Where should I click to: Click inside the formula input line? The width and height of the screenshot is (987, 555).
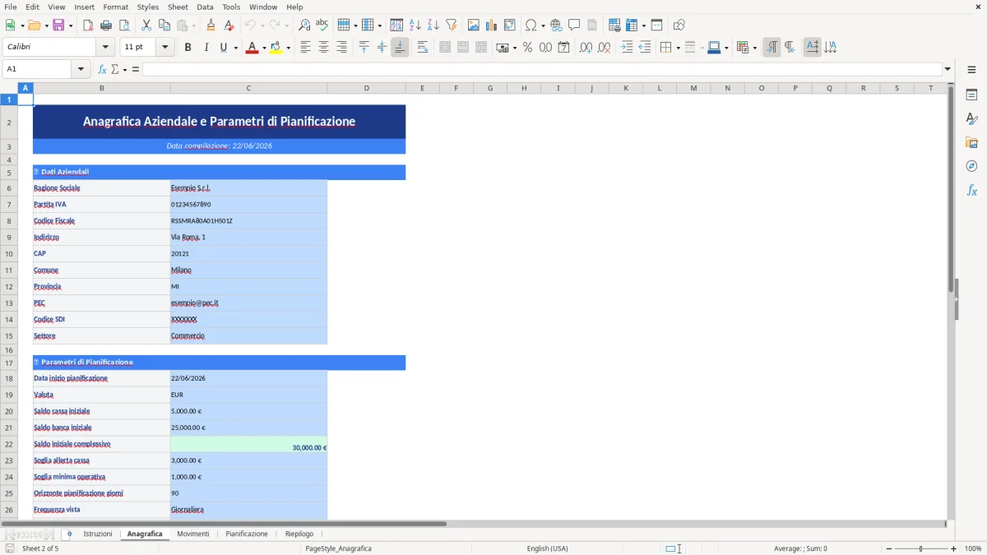pos(542,69)
